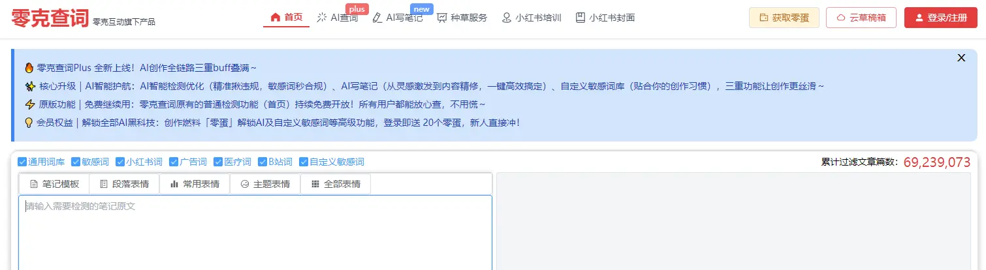Open the 全部表情 tab

coord(336,184)
